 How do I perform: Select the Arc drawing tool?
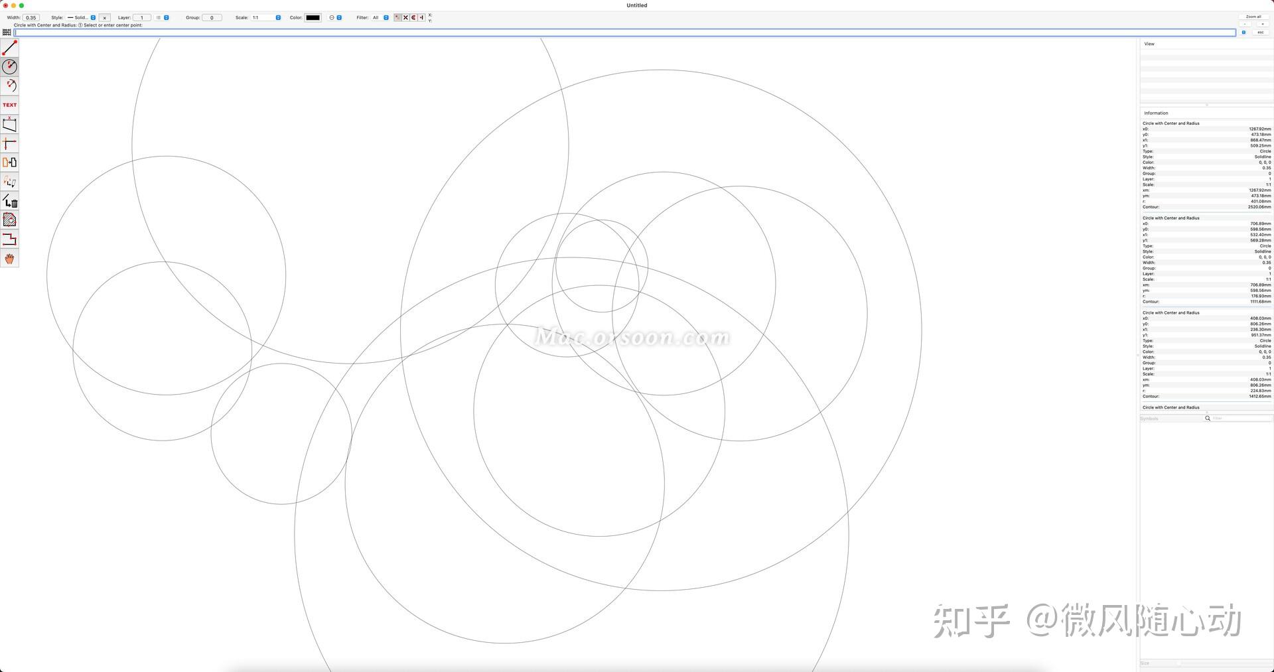(9, 86)
